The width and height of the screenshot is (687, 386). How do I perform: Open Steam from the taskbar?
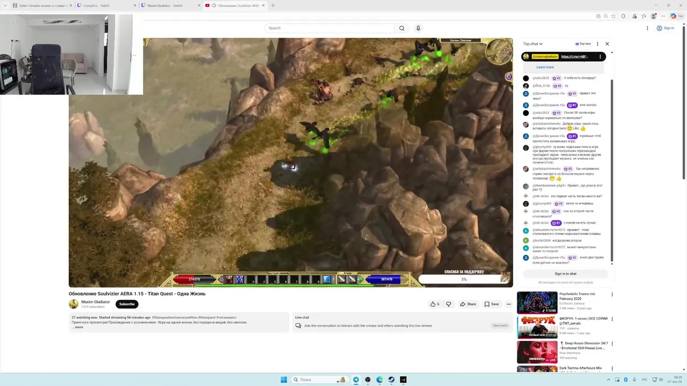[x=391, y=380]
